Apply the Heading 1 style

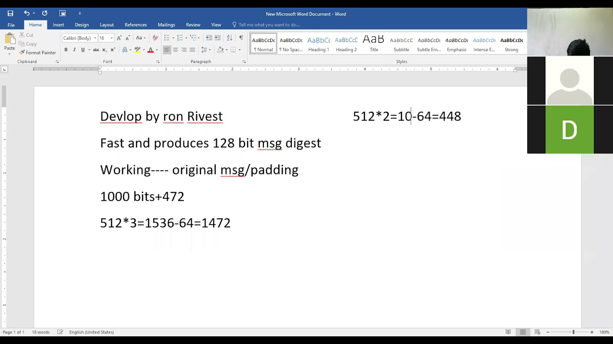(x=318, y=44)
